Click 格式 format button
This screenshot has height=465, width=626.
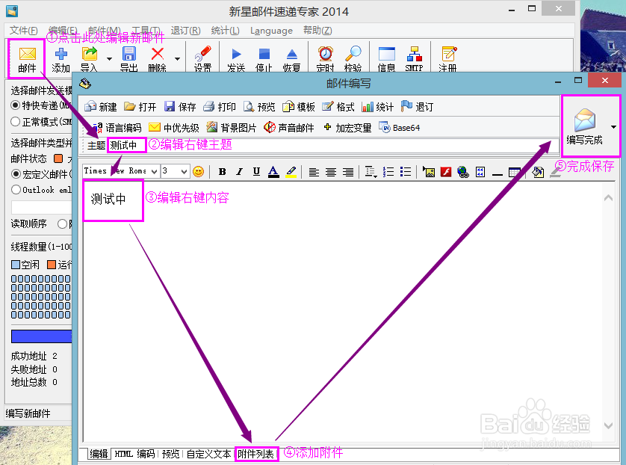(338, 107)
